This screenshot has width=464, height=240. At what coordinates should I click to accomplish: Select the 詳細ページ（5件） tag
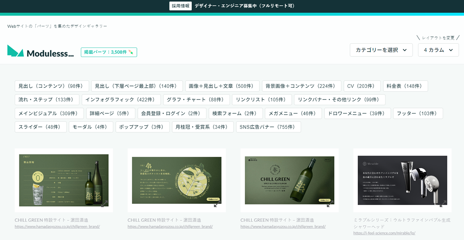click(111, 113)
